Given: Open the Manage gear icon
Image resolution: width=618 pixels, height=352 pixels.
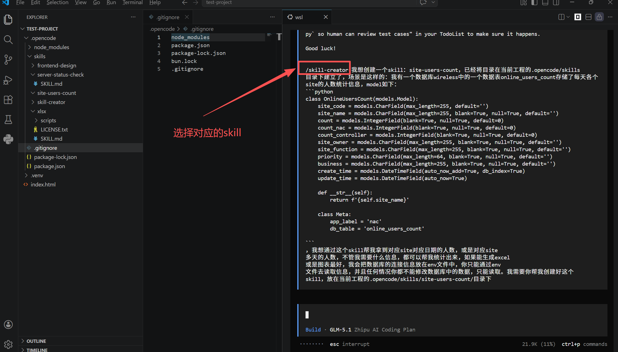Looking at the screenshot, I should pyautogui.click(x=8, y=344).
